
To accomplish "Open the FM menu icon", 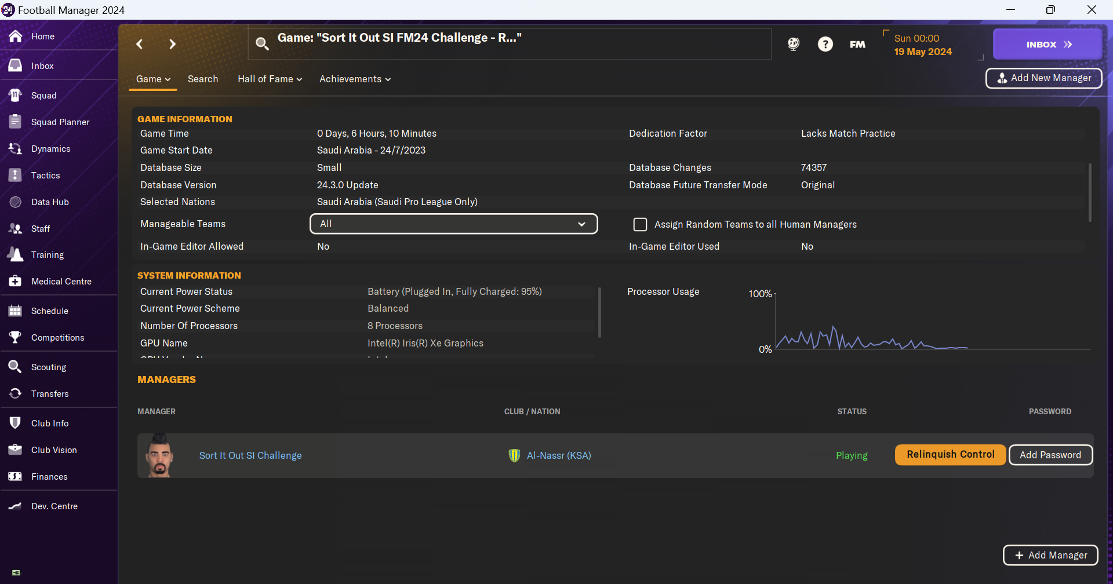I will [857, 44].
